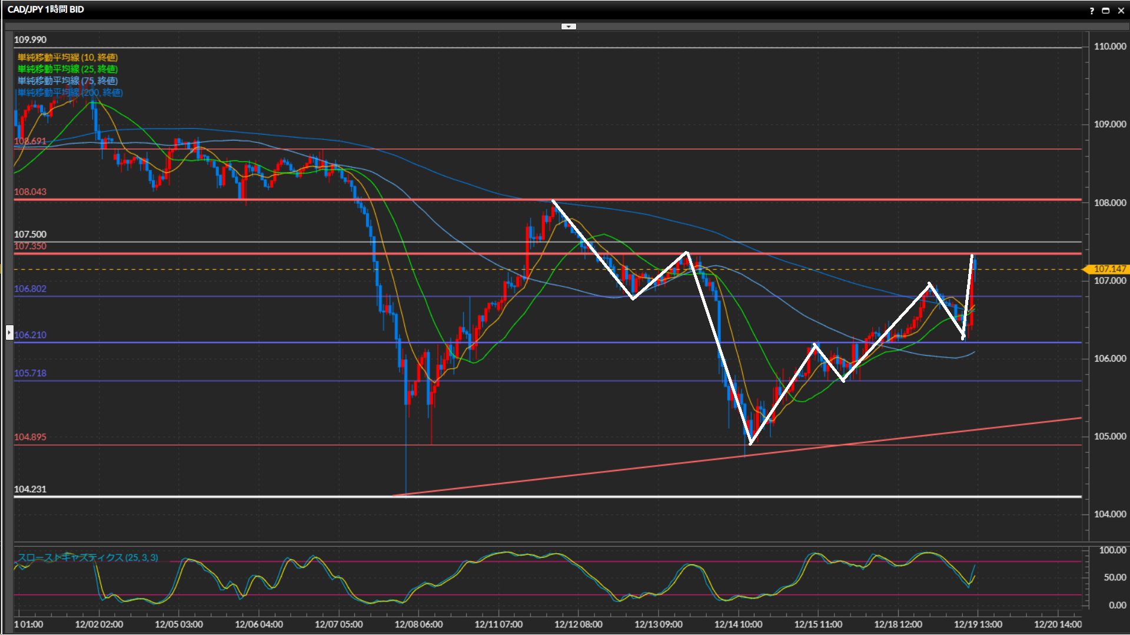Screen dimensions: 1130x635
Task: Click the 105.000 price axis label
Action: point(1109,436)
